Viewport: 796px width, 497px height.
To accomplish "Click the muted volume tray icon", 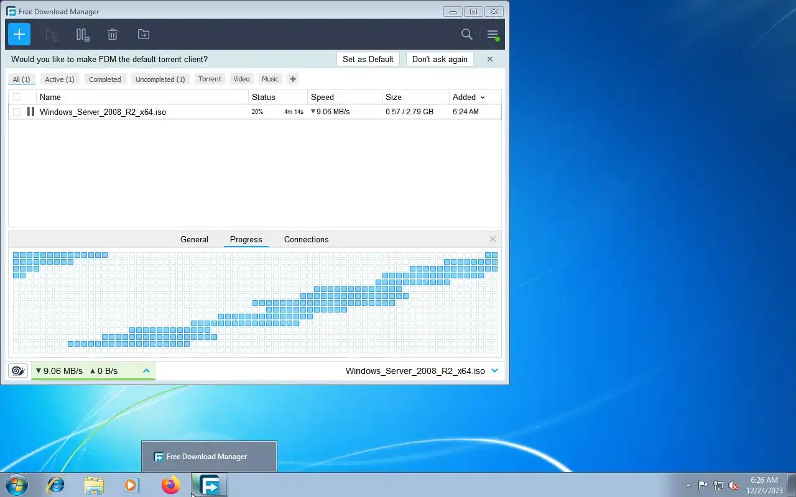I will (733, 485).
